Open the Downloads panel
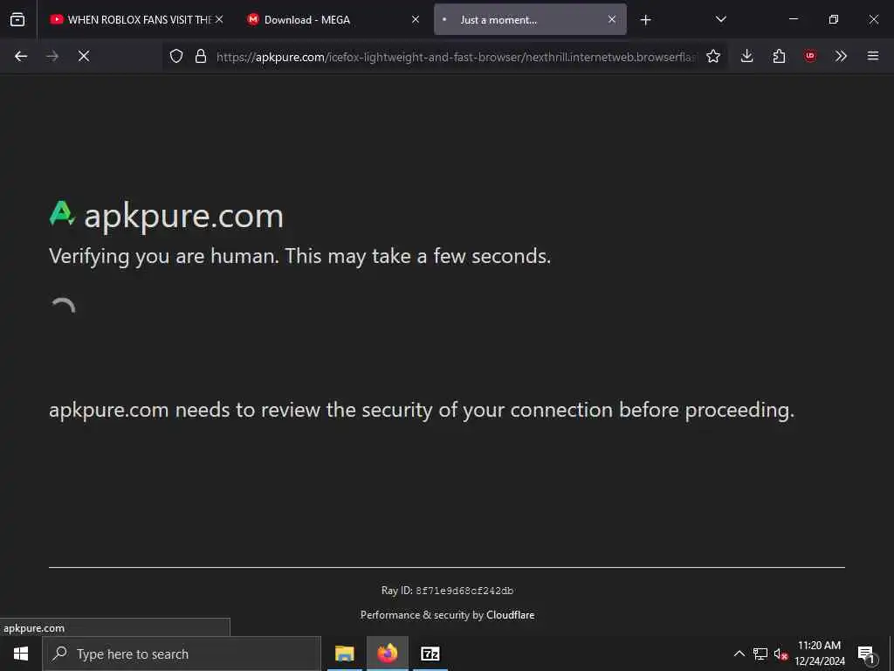Image resolution: width=894 pixels, height=671 pixels. (747, 56)
